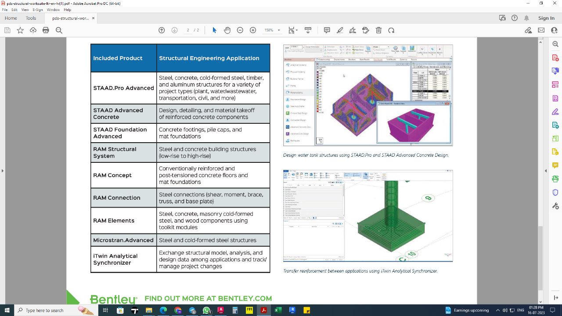Viewport: 562px width, 316px height.
Task: Click the current page number field
Action: click(x=188, y=30)
